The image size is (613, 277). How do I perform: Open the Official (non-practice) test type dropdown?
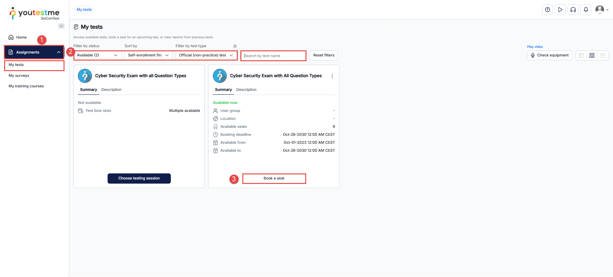[206, 55]
